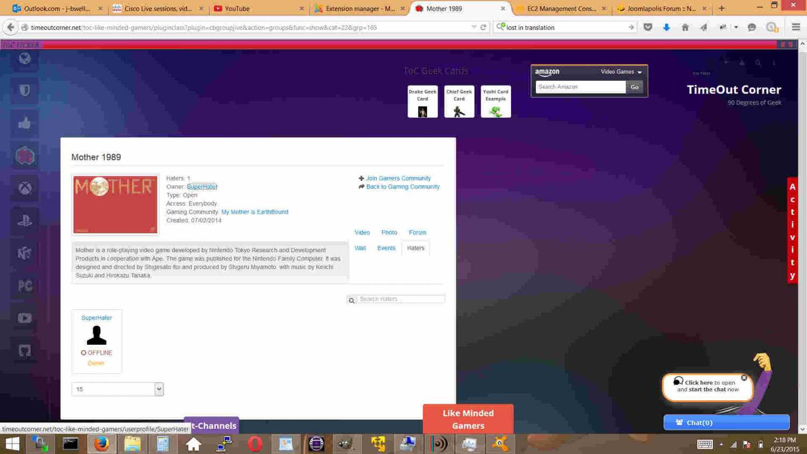Switch to the Video tab
This screenshot has height=454, width=807.
(362, 232)
